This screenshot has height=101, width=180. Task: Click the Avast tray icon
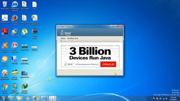(x=157, y=98)
